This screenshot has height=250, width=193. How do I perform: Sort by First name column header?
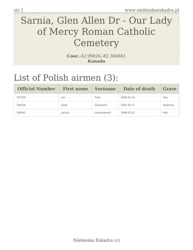point(75,89)
